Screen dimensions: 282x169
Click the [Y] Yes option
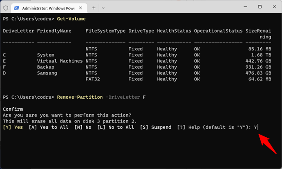coord(13,127)
